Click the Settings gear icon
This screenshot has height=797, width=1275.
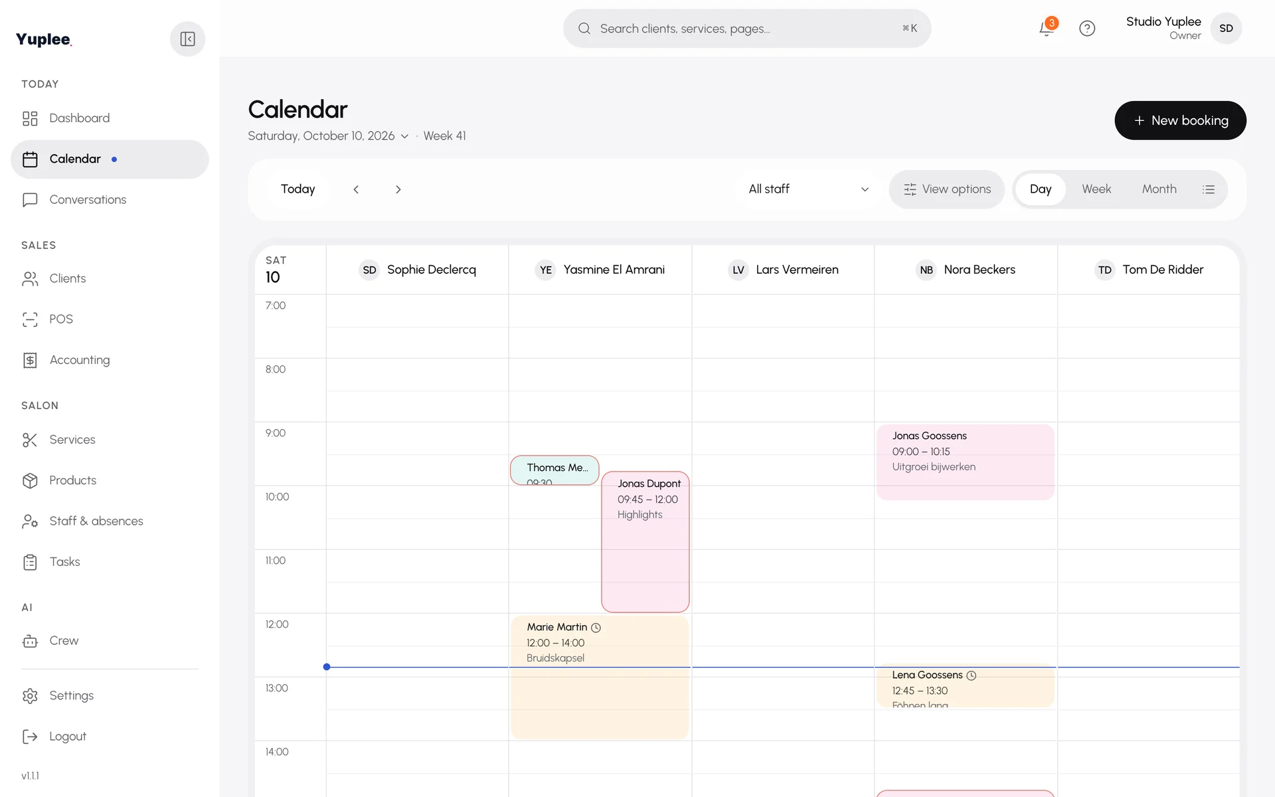click(30, 696)
